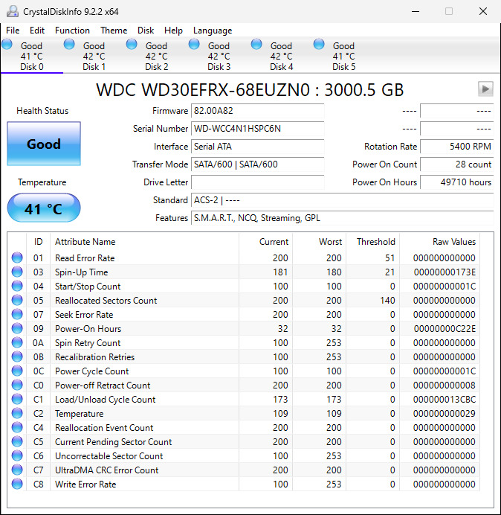501x515 pixels.
Task: Switch to the Disk 5 tab
Action: click(343, 56)
